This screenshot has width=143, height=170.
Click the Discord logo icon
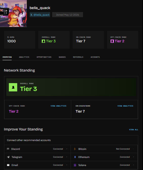tap(8, 149)
